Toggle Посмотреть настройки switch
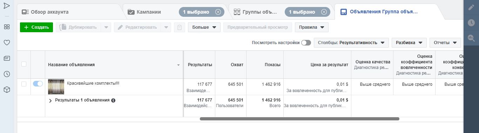The width and height of the screenshot is (479, 133). tap(306, 43)
